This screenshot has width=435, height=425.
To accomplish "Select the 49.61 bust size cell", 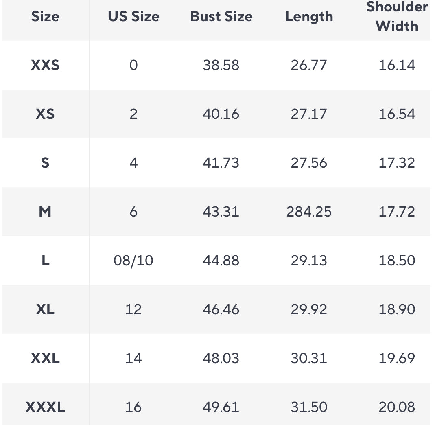I will coord(221,407).
